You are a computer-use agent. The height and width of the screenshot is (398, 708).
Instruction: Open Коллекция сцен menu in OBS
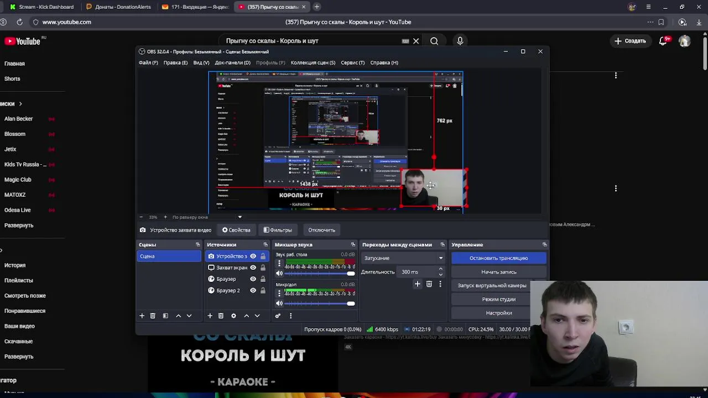tap(313, 62)
